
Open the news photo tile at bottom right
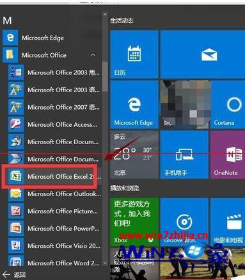(203, 264)
